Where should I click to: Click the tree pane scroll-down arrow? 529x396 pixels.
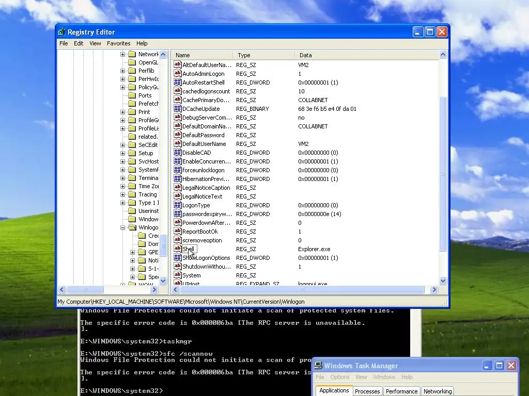click(x=163, y=280)
